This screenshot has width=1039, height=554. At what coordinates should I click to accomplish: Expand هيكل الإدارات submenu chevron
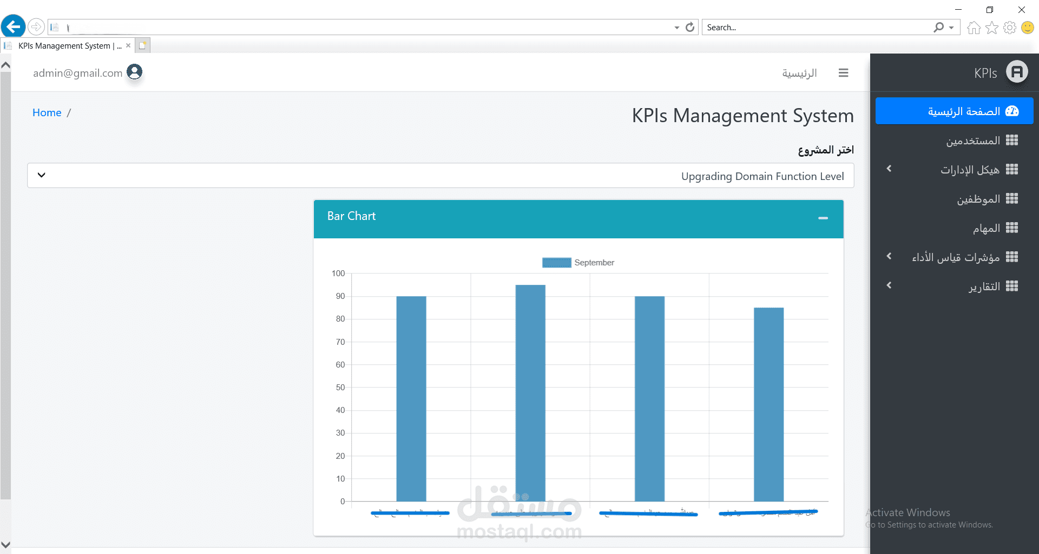[x=889, y=169]
